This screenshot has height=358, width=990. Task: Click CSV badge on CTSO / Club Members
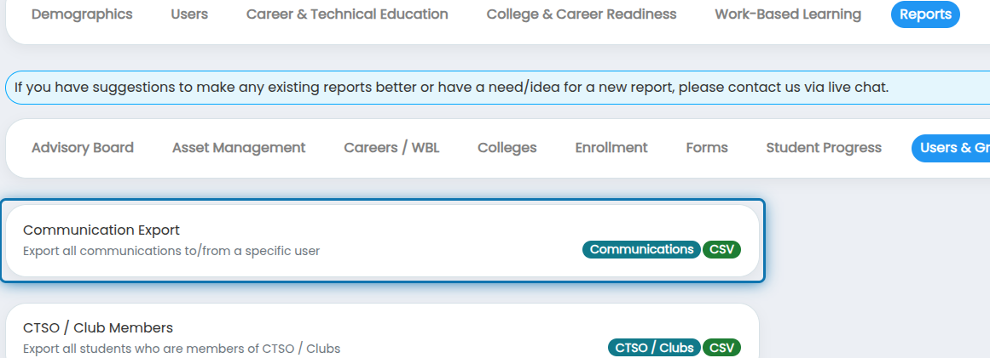tap(721, 347)
